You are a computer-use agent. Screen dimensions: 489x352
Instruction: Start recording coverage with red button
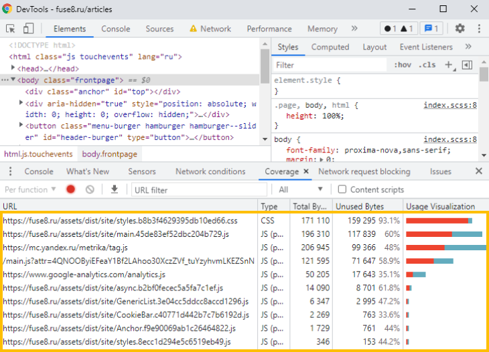tap(70, 189)
